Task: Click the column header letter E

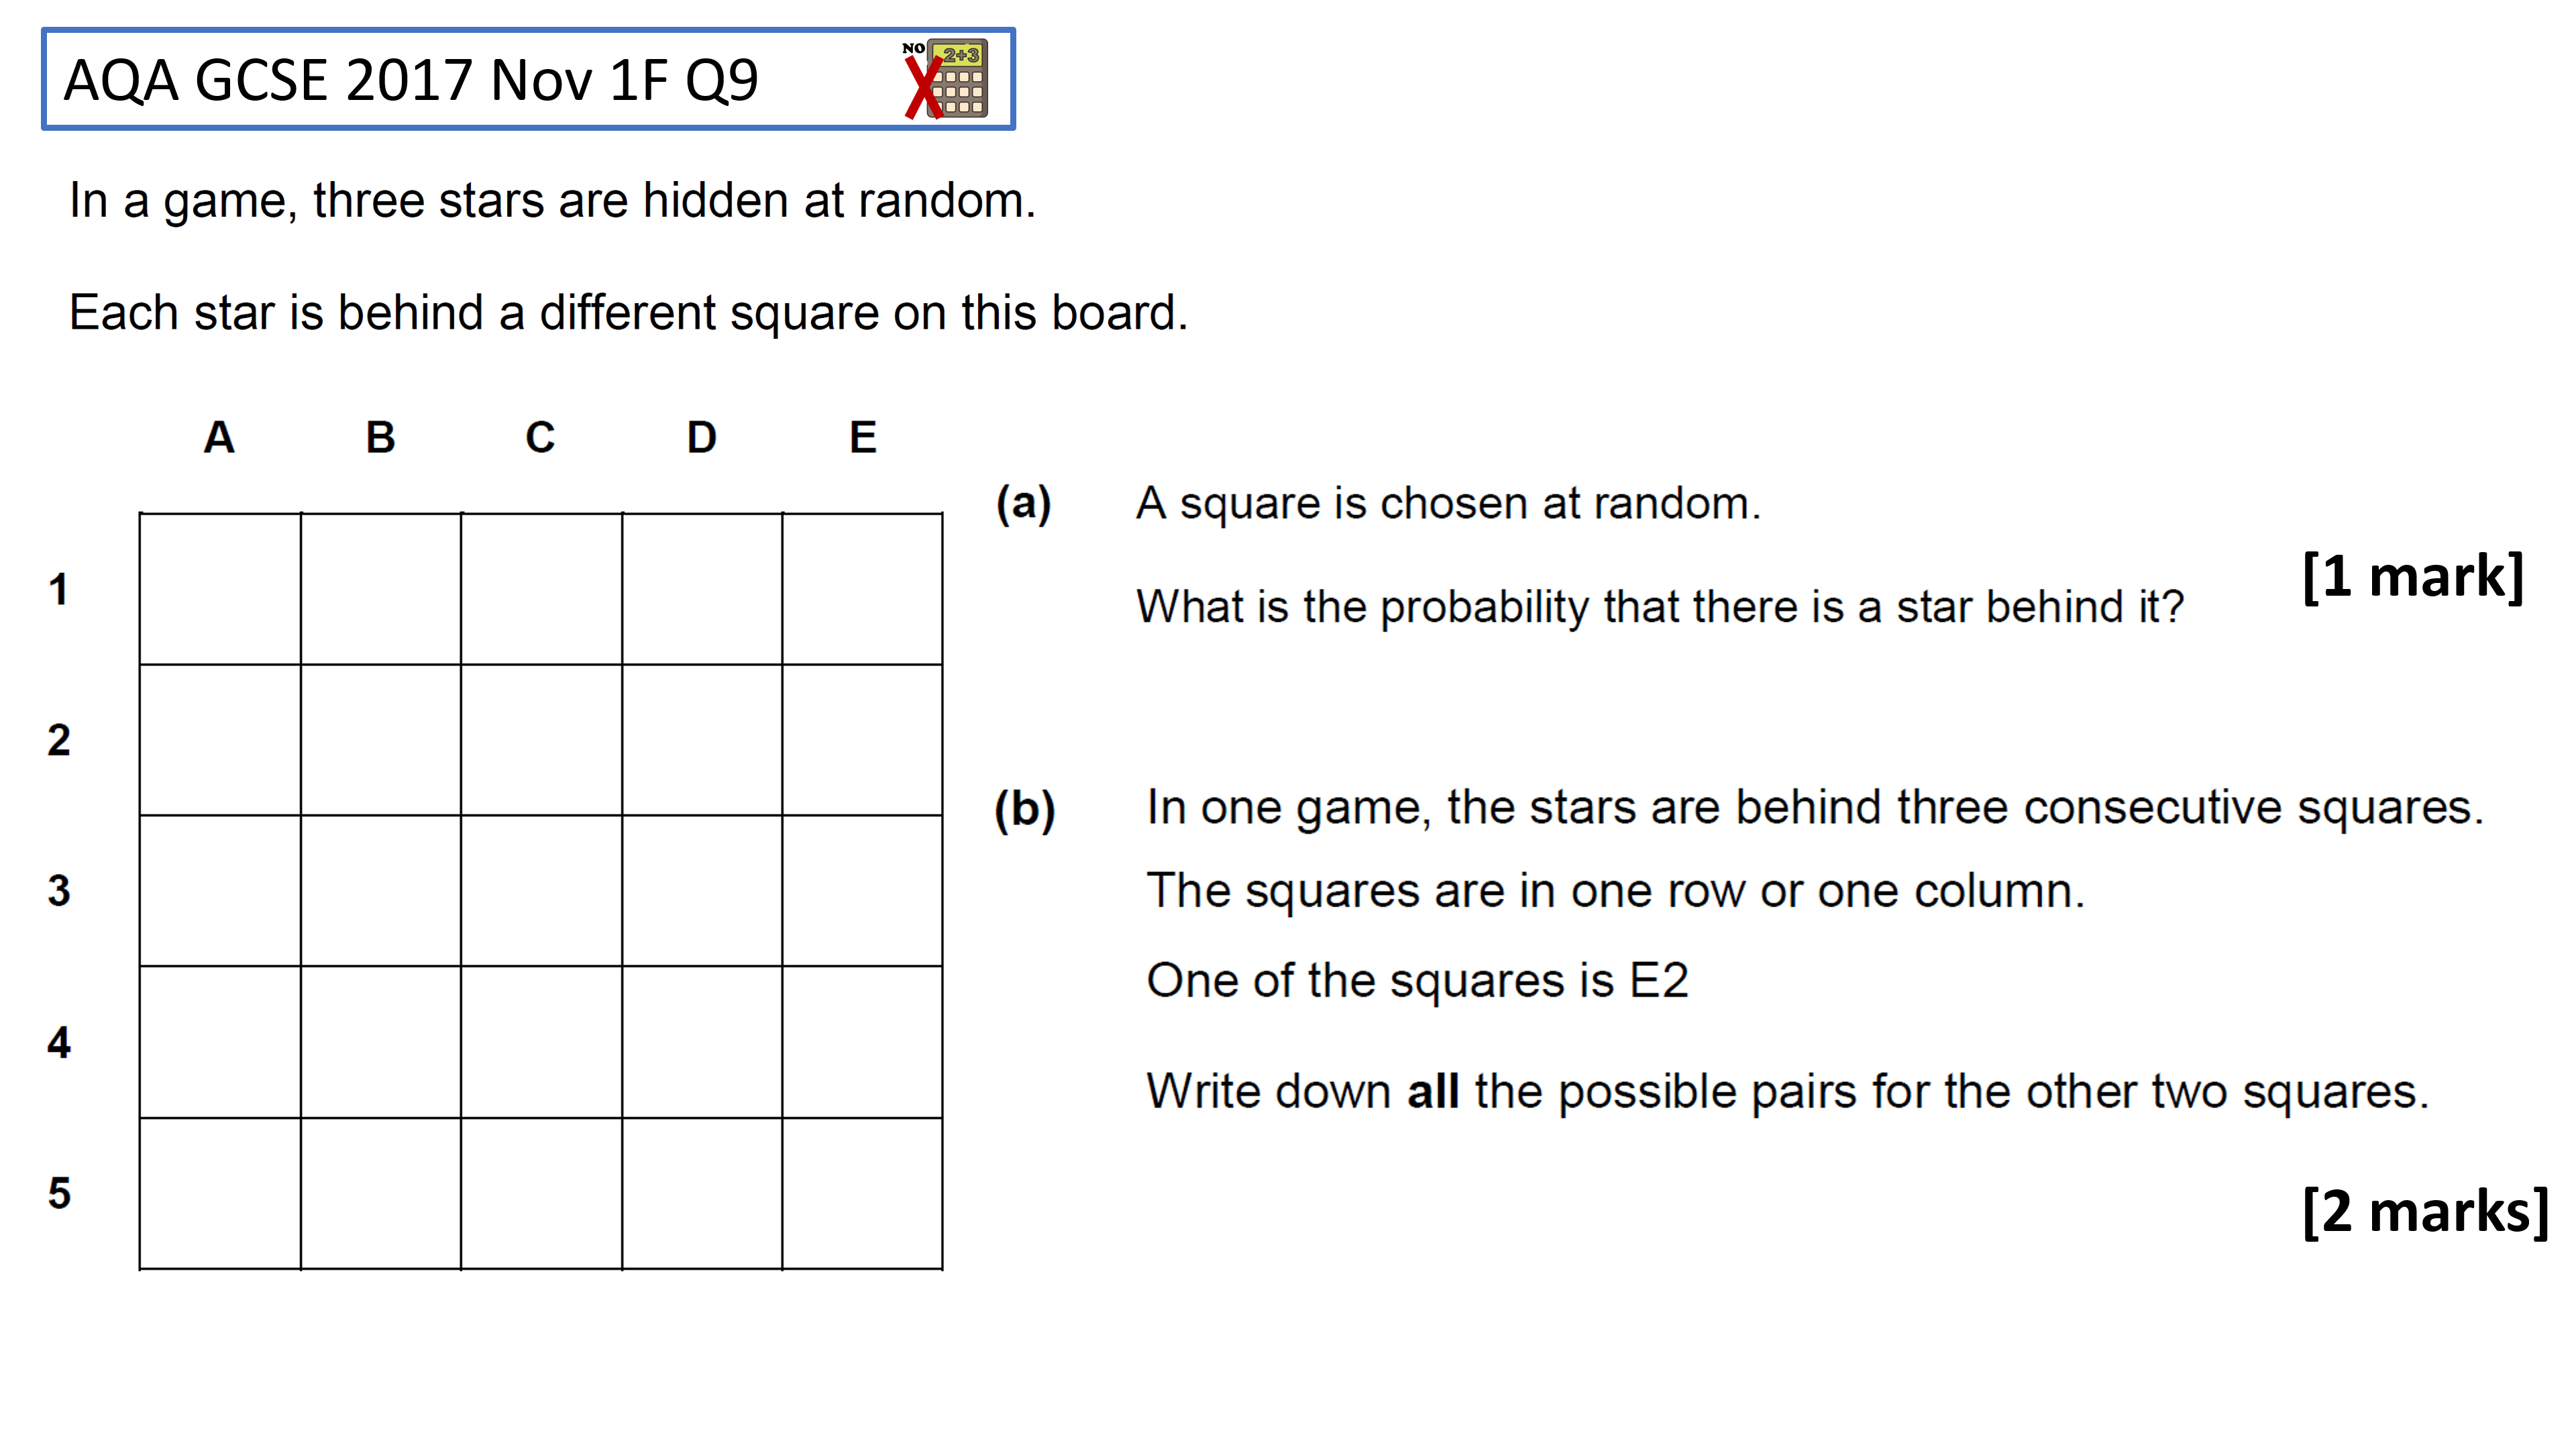Action: point(863,437)
